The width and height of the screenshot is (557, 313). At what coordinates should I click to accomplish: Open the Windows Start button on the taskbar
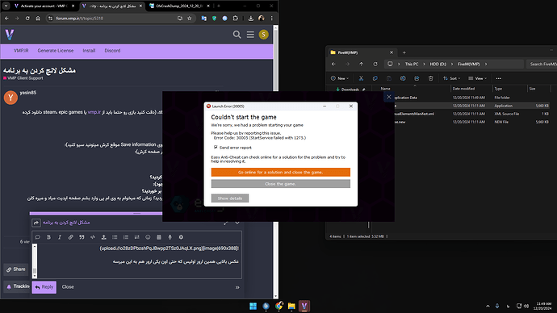click(253, 306)
